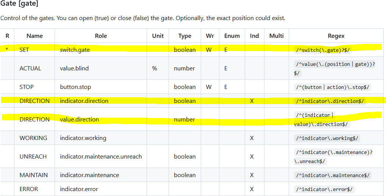Click the indicator.maintenance.unreach role text

click(x=101, y=156)
